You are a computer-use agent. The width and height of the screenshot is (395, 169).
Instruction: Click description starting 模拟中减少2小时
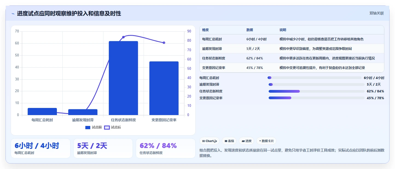321,39
